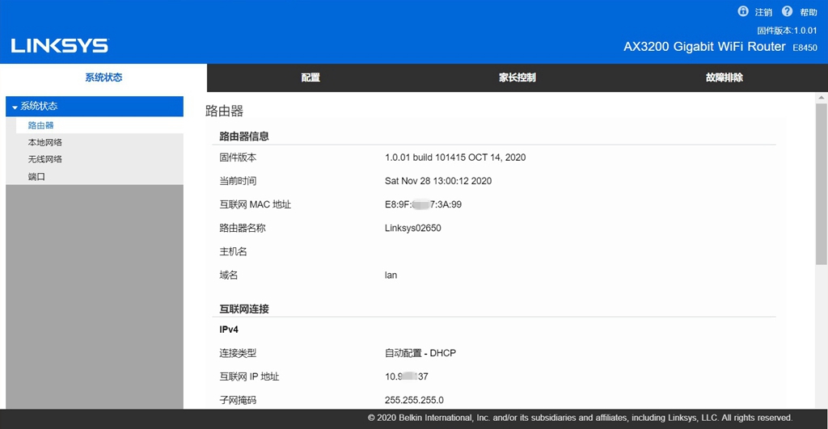Click firmware value 1.0.01 build 101415

coord(455,158)
